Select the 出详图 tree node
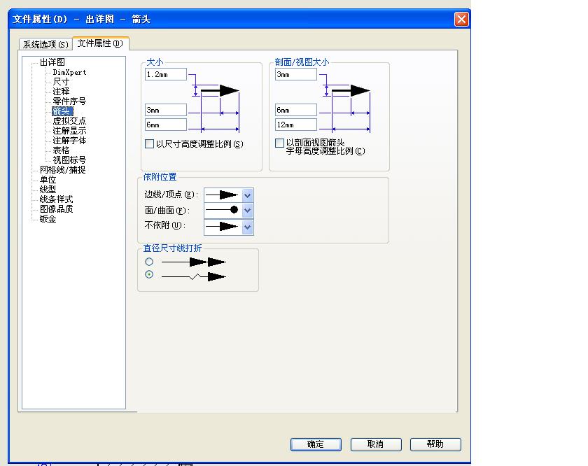The height and width of the screenshot is (466, 588). (52, 62)
